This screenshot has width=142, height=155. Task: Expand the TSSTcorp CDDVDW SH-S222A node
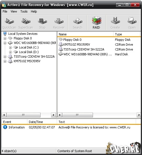(x=5, y=57)
